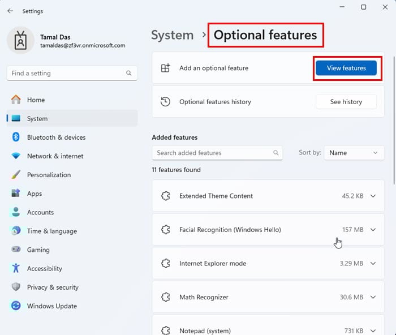Open Bluetooth & devices settings
This screenshot has height=335, width=396.
(56, 138)
